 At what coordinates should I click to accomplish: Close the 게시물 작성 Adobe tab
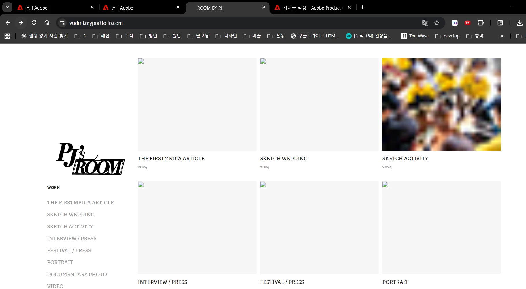pyautogui.click(x=349, y=7)
